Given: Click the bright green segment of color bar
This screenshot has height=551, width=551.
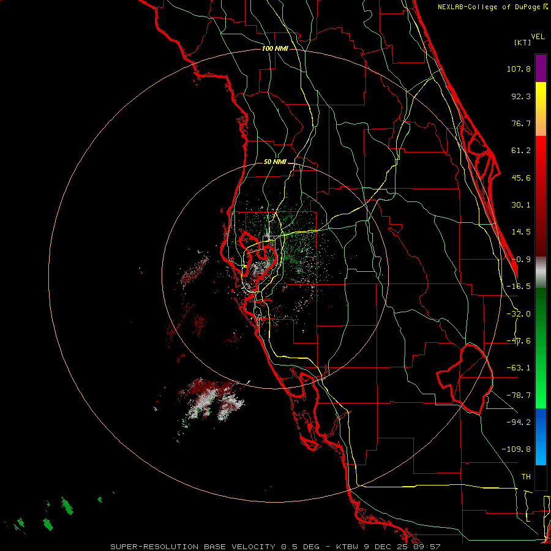Looking at the screenshot, I should click(541, 348).
